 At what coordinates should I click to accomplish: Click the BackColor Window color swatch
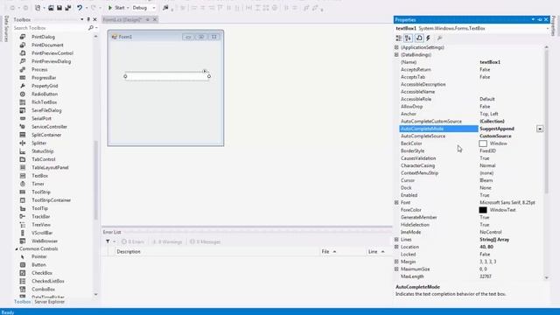click(483, 143)
